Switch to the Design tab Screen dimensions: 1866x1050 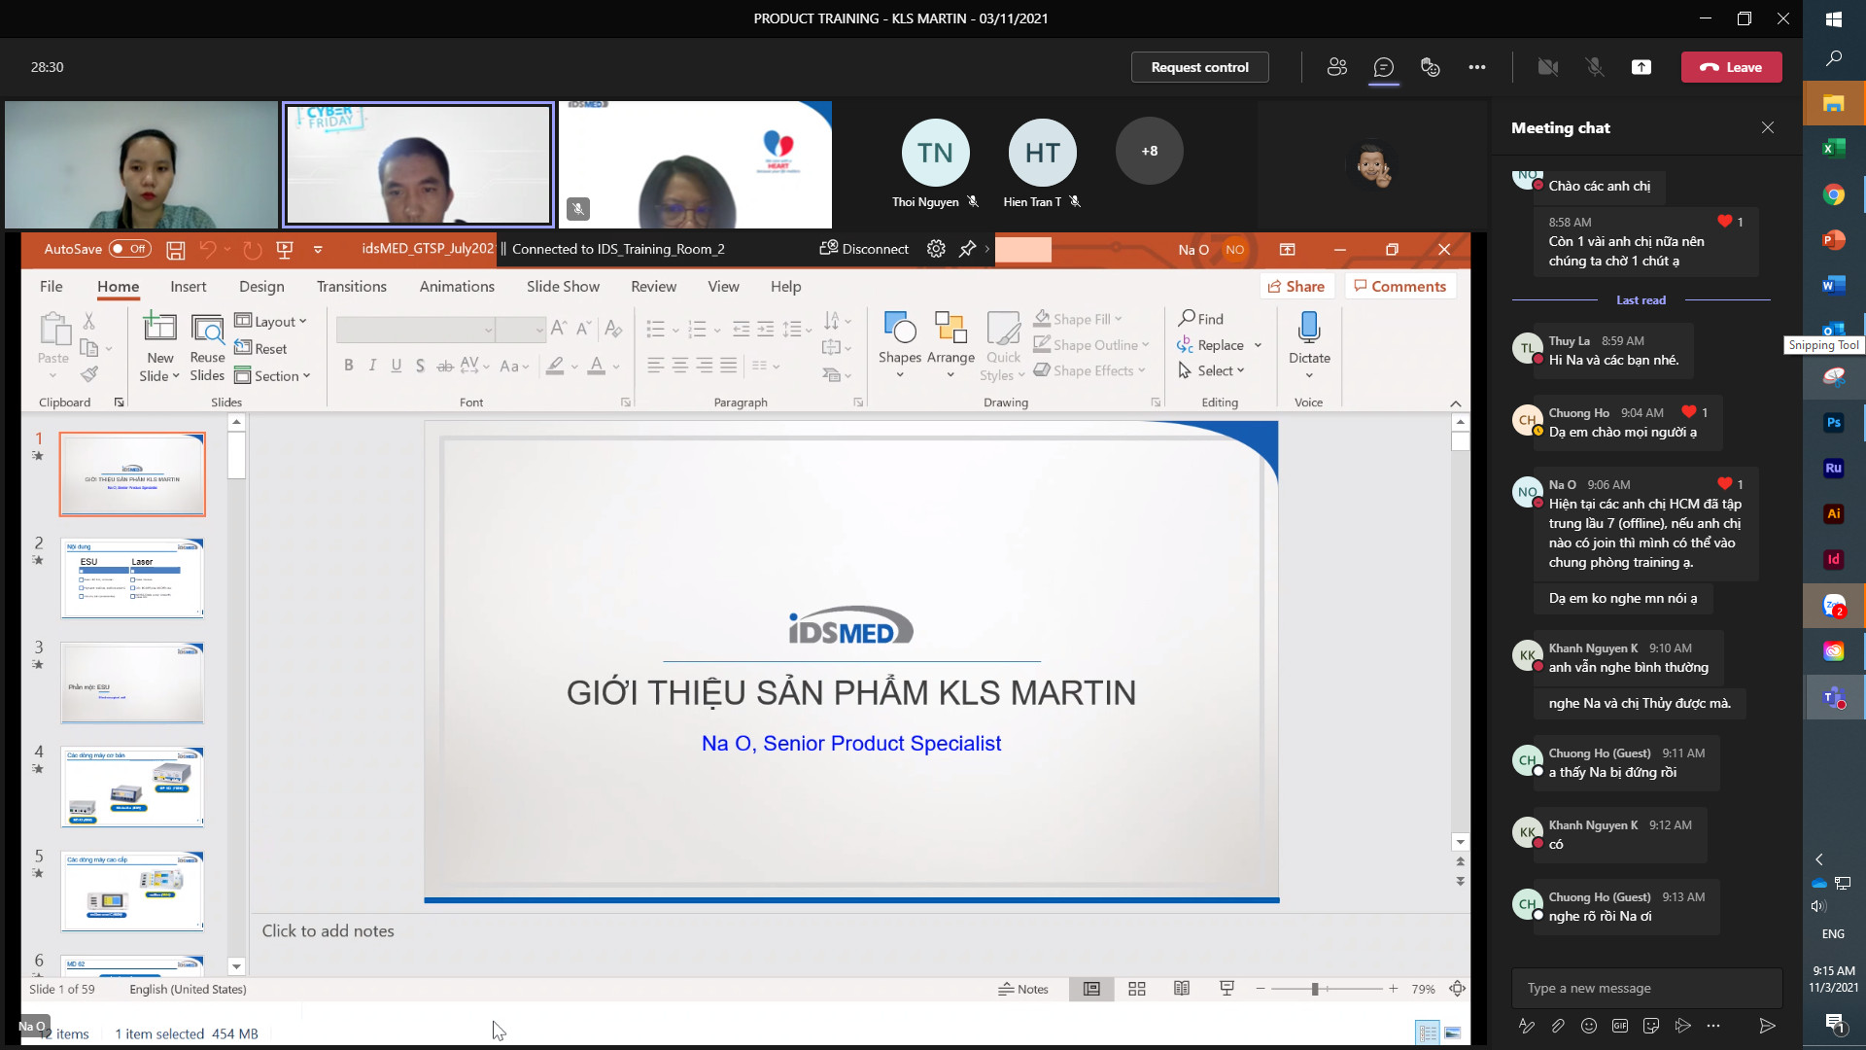click(x=261, y=286)
